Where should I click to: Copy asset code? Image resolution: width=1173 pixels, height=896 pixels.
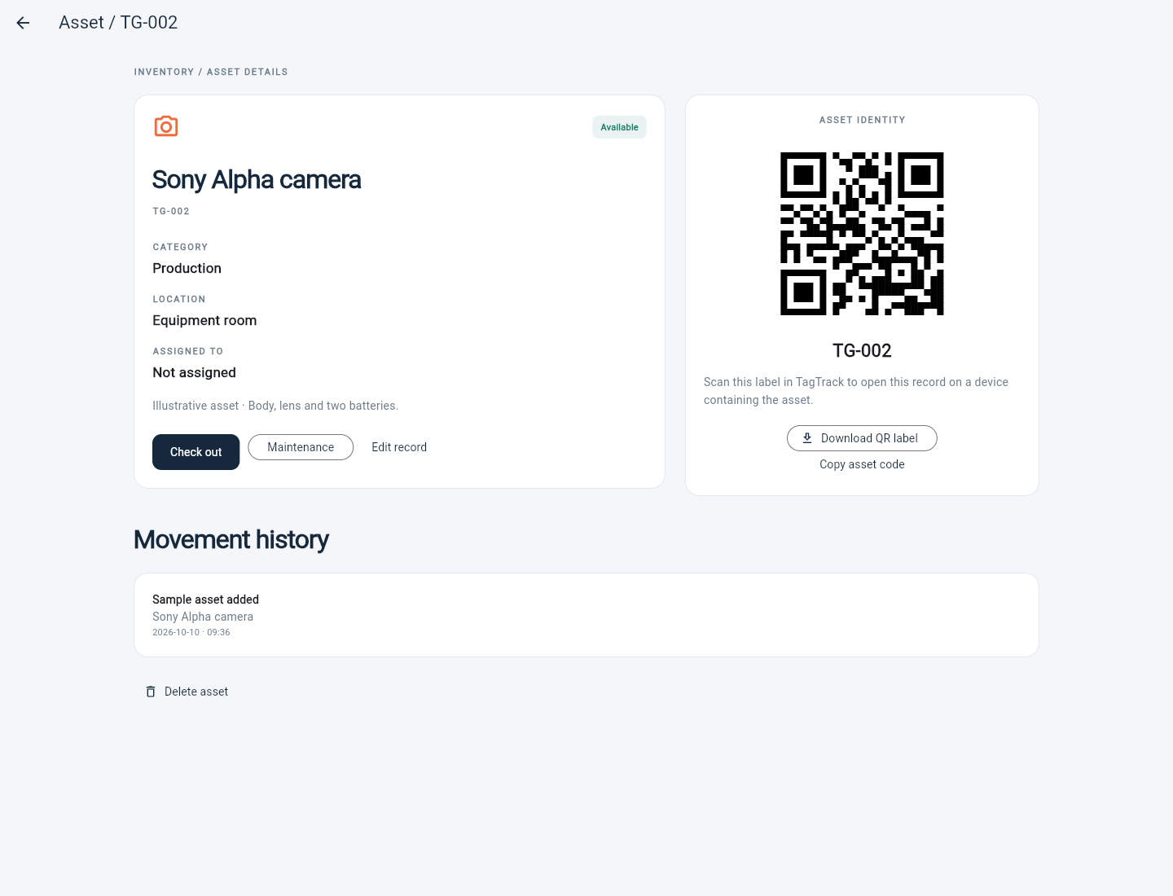[862, 464]
